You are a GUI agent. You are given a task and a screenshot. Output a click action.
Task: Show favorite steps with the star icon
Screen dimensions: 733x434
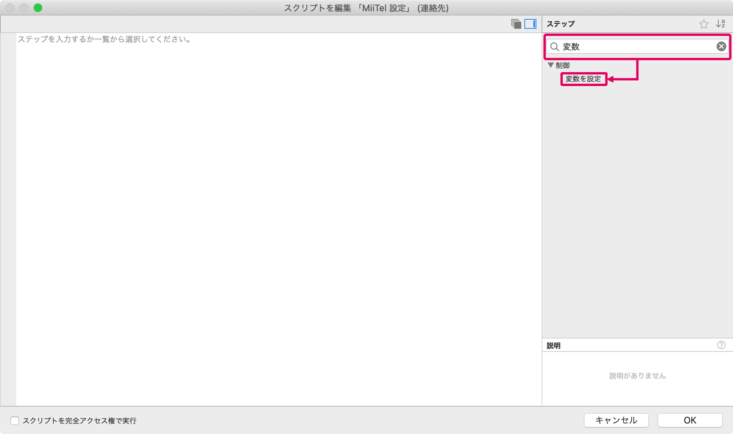click(704, 24)
